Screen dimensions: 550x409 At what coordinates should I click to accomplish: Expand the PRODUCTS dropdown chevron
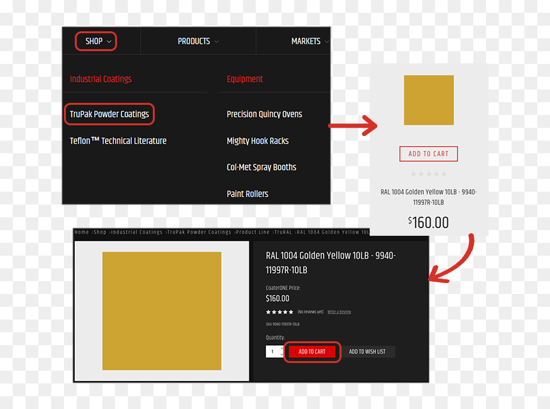click(216, 42)
